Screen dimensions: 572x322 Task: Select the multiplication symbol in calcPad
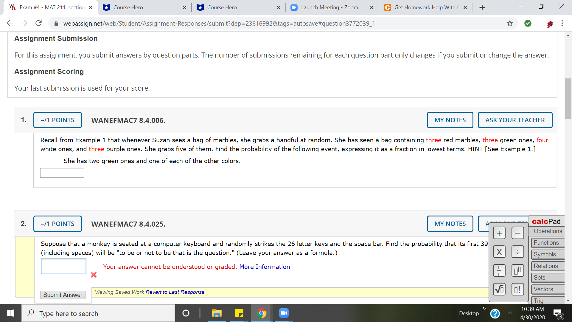499,251
